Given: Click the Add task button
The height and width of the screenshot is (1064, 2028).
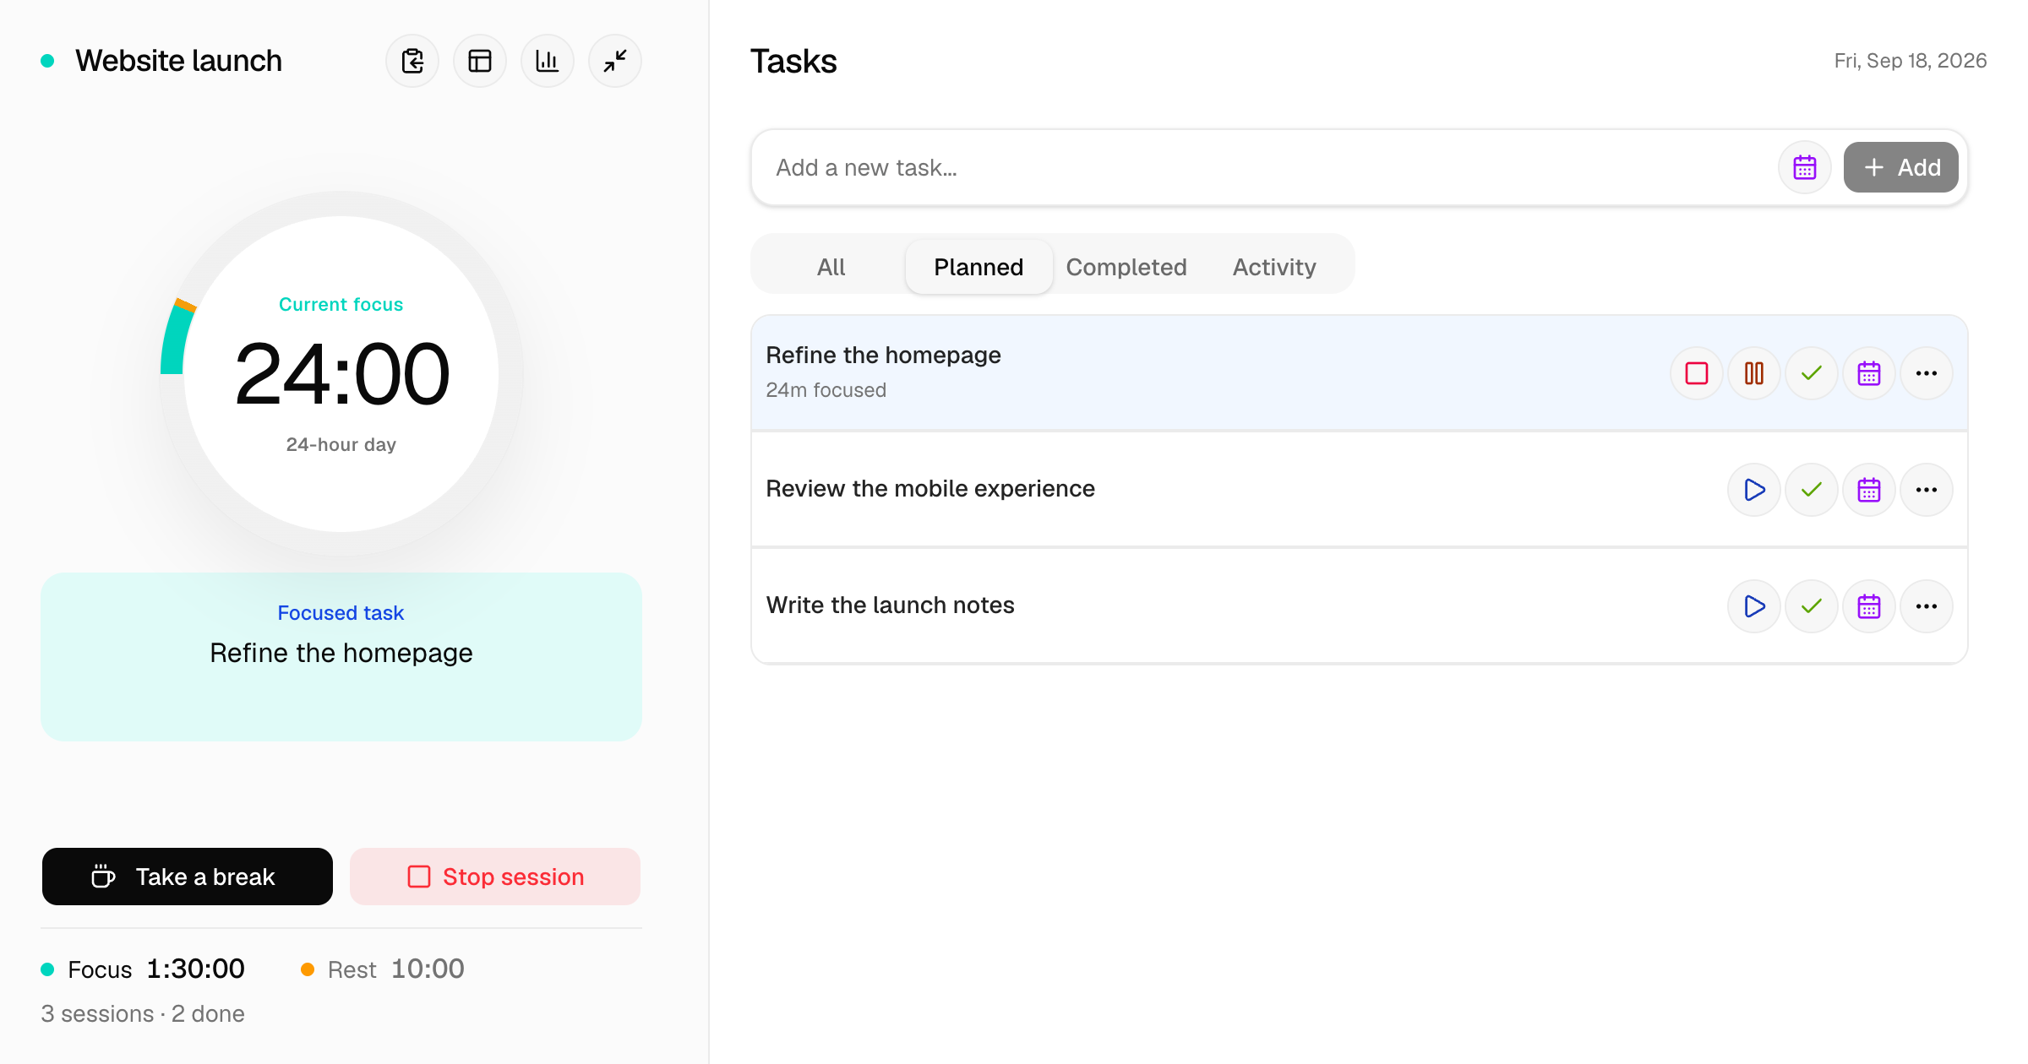Looking at the screenshot, I should (1901, 167).
